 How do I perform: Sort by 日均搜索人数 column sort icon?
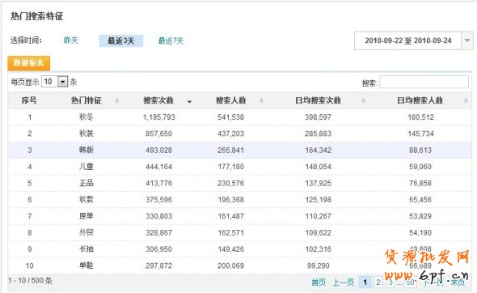point(466,100)
